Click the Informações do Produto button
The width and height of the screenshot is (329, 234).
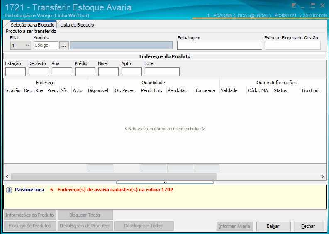point(30,215)
